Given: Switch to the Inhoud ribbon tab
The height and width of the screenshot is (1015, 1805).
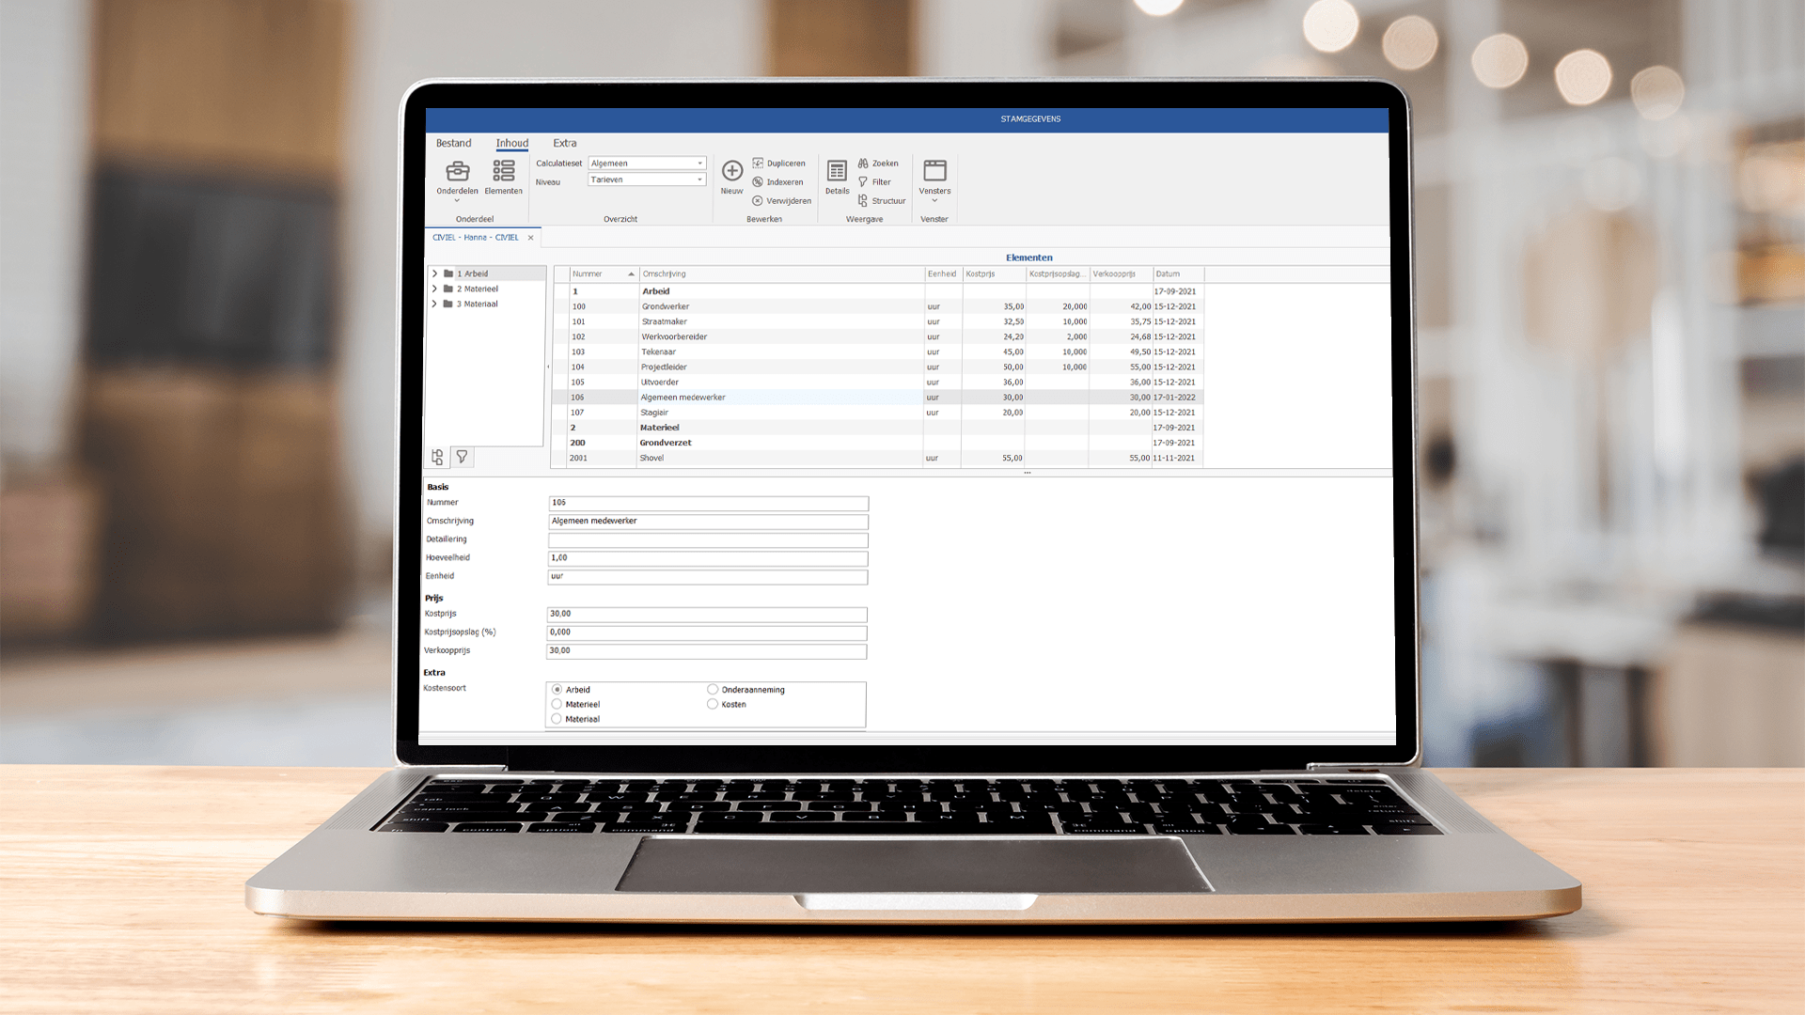Looking at the screenshot, I should pyautogui.click(x=512, y=143).
